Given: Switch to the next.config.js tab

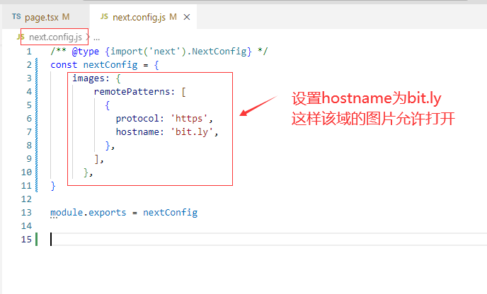Looking at the screenshot, I should pos(143,17).
